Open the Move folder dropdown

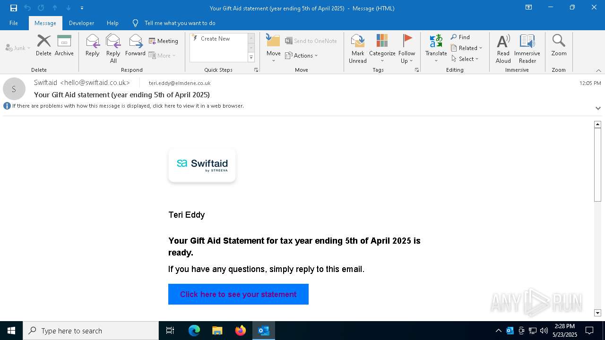click(x=274, y=48)
